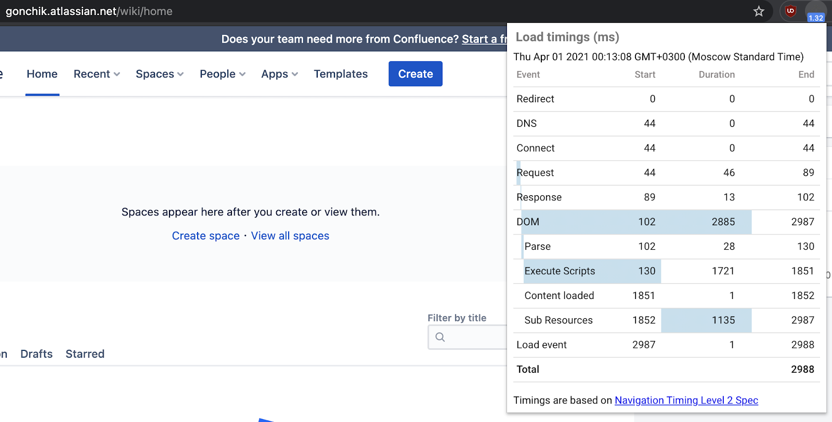Expand the People dropdown

click(223, 74)
